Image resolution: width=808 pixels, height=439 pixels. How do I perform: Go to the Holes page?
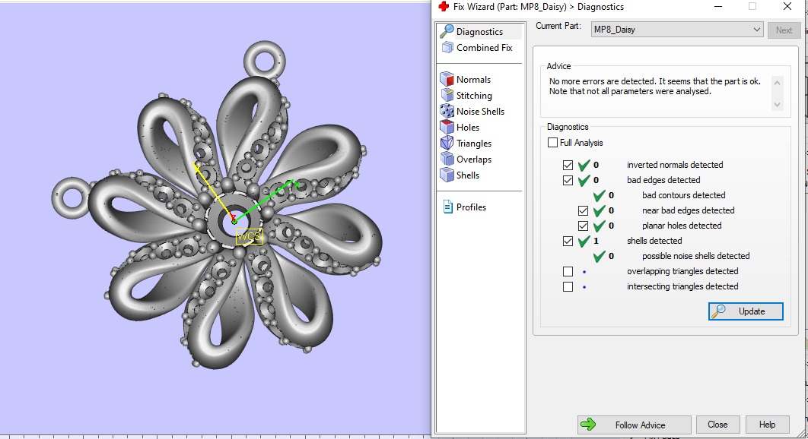(468, 127)
